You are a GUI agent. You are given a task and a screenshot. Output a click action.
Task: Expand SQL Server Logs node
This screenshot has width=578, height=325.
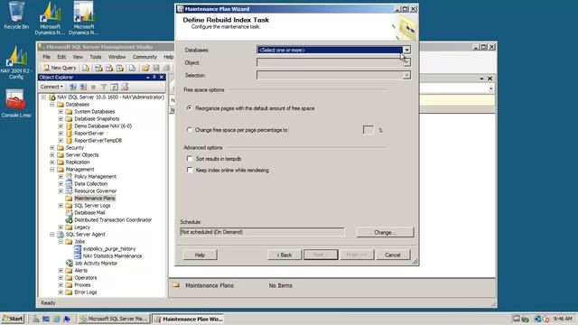point(61,205)
